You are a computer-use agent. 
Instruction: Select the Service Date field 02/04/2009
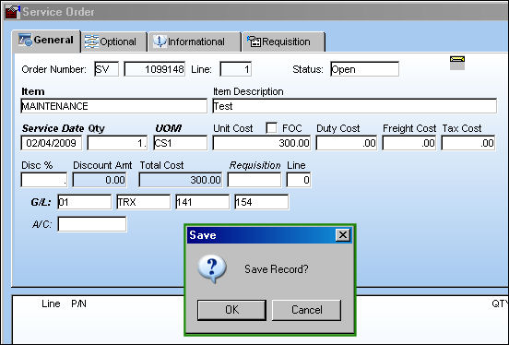click(52, 143)
